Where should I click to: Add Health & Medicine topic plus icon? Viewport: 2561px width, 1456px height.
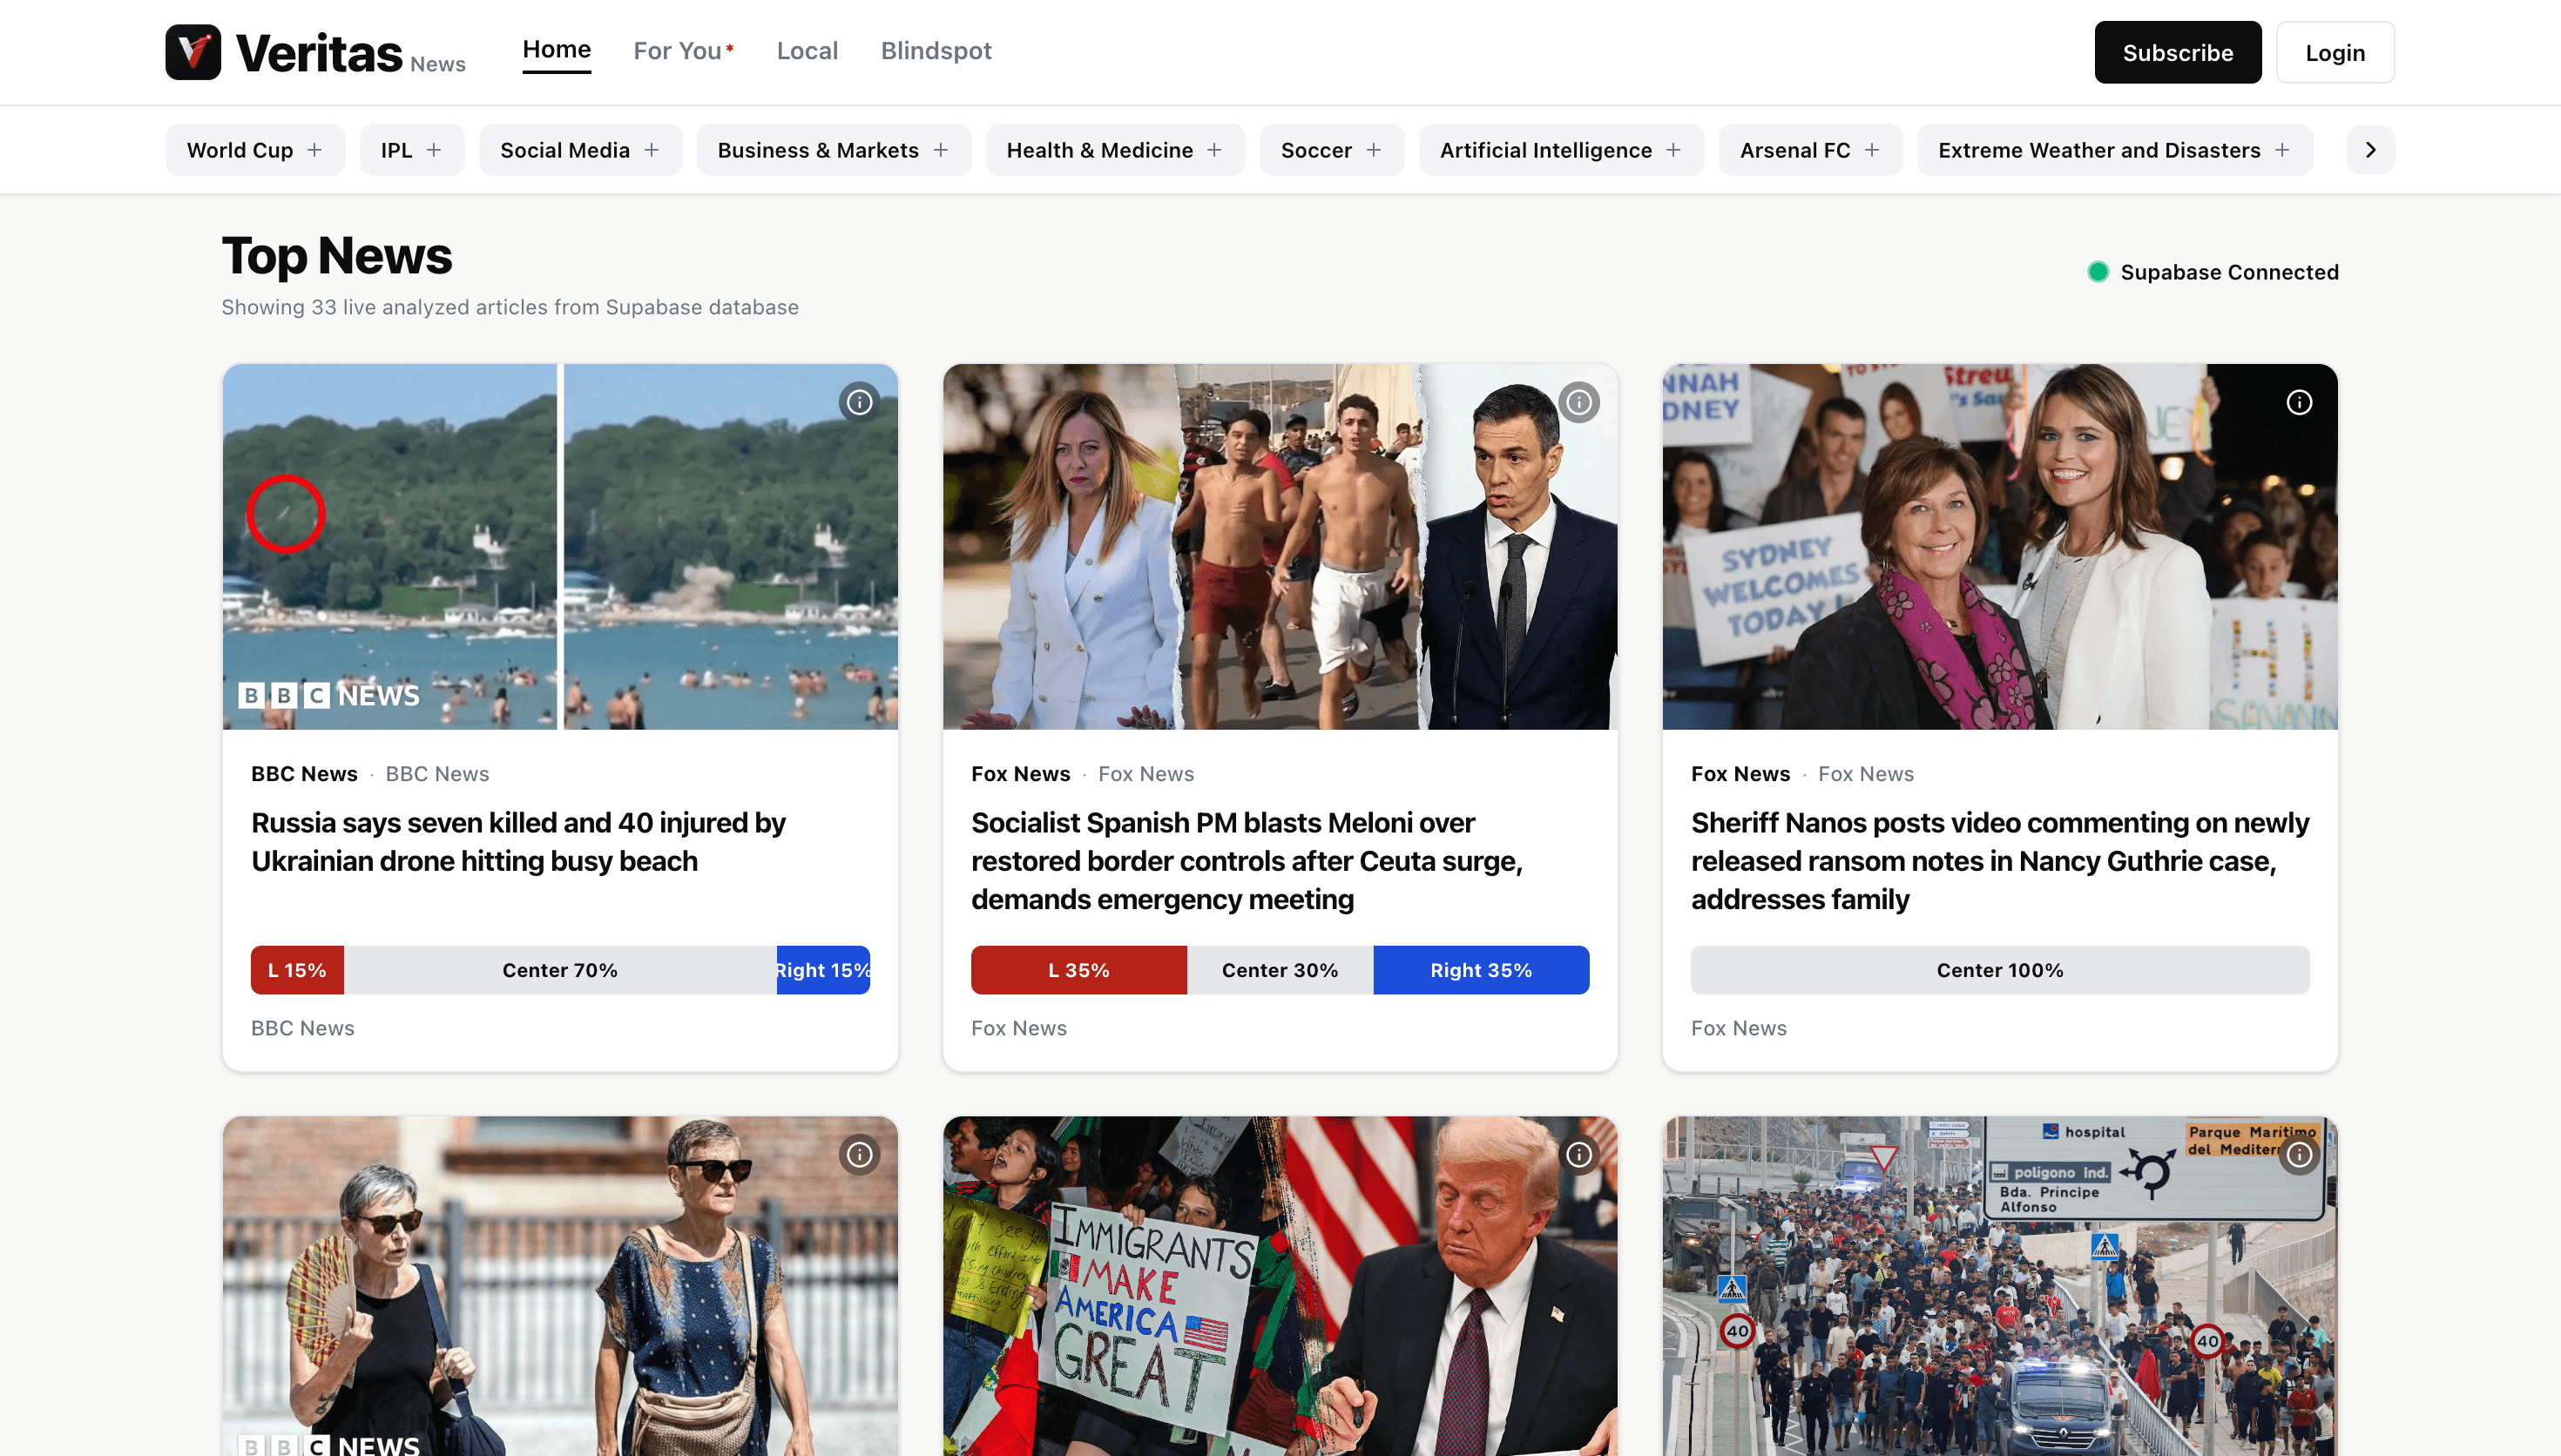[1215, 150]
